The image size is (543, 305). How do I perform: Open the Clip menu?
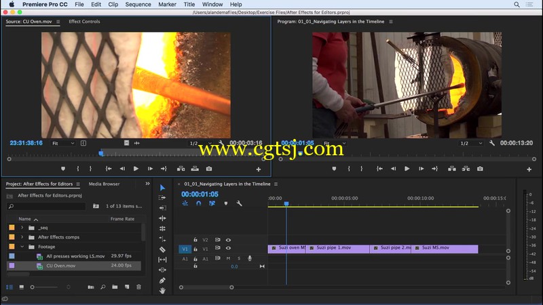113,5
